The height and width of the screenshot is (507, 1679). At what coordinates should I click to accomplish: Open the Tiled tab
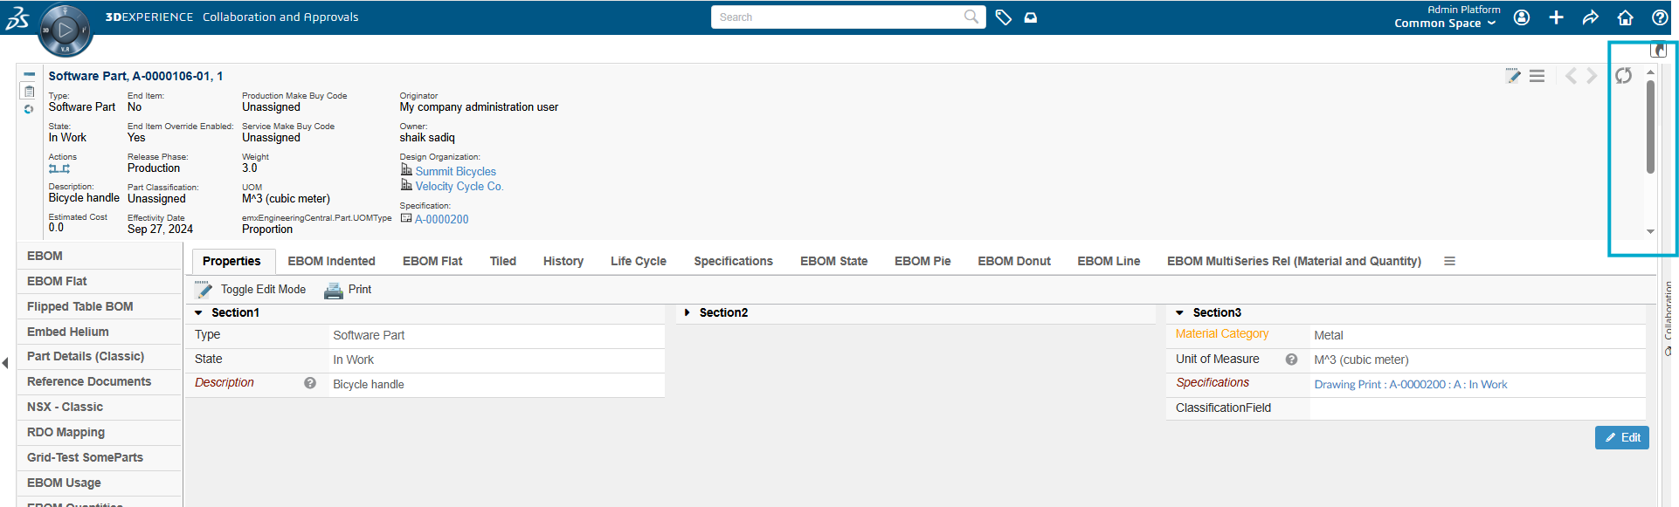point(503,261)
